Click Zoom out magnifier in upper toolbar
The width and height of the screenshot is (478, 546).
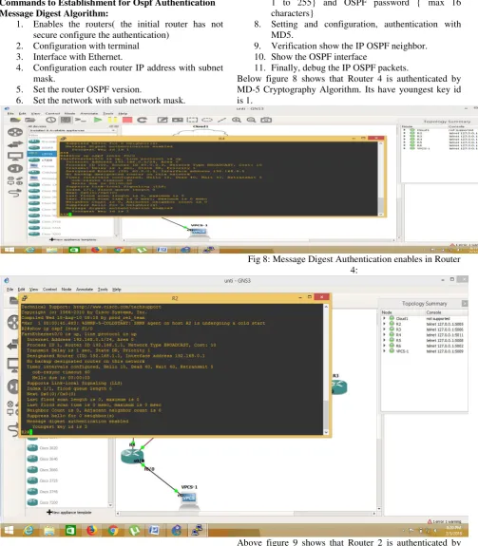click(251, 120)
